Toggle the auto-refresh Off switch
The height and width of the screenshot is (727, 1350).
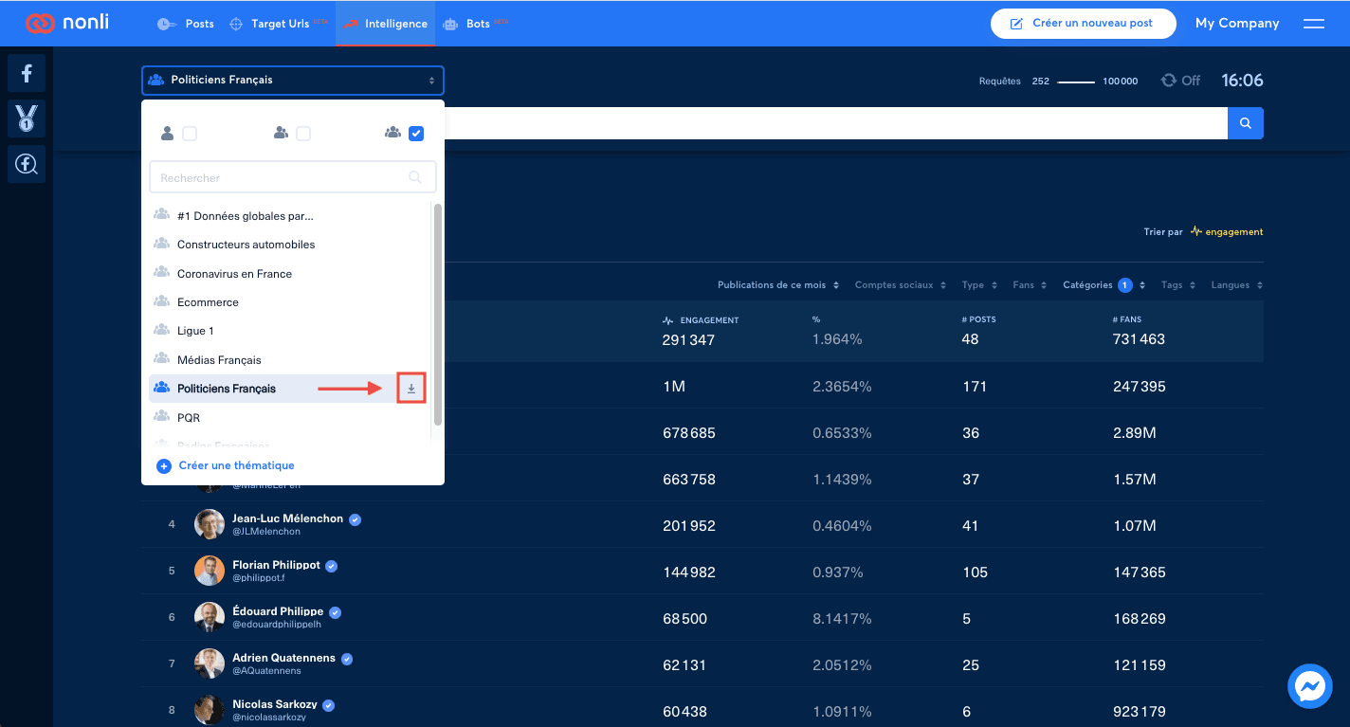coord(1181,81)
